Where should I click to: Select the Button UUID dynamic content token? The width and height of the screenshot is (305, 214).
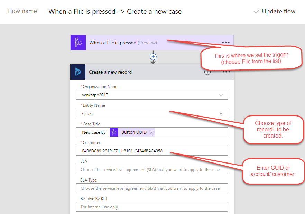[133, 132]
